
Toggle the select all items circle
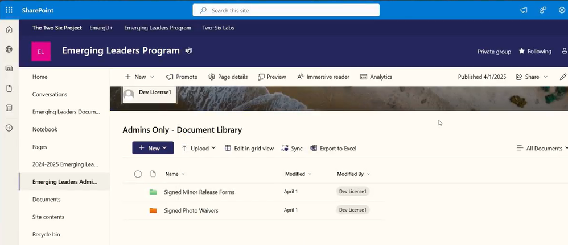[138, 174]
